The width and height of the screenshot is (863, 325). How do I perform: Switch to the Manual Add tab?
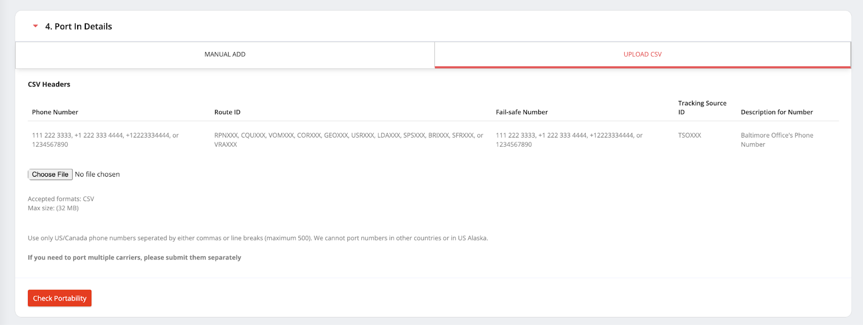click(225, 55)
